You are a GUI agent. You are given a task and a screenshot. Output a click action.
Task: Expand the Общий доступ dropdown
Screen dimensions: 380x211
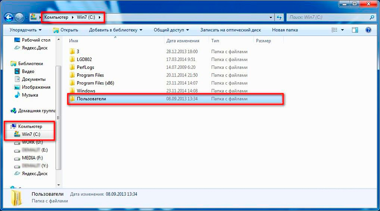click(x=171, y=30)
